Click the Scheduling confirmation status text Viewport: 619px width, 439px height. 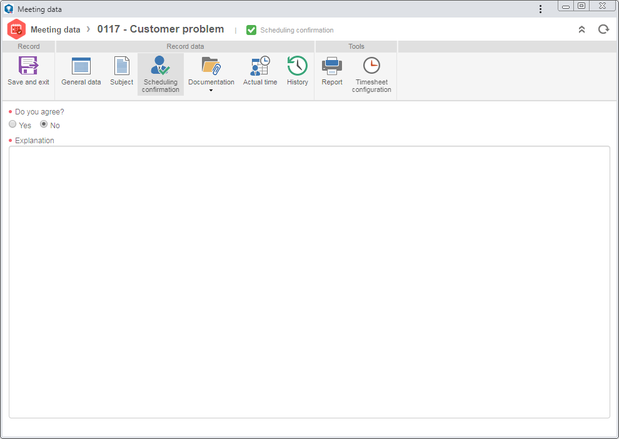pos(297,31)
